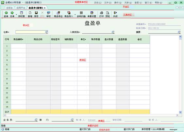Click the 辅助属性 column header
The width and height of the screenshot is (184, 132).
(69, 39)
